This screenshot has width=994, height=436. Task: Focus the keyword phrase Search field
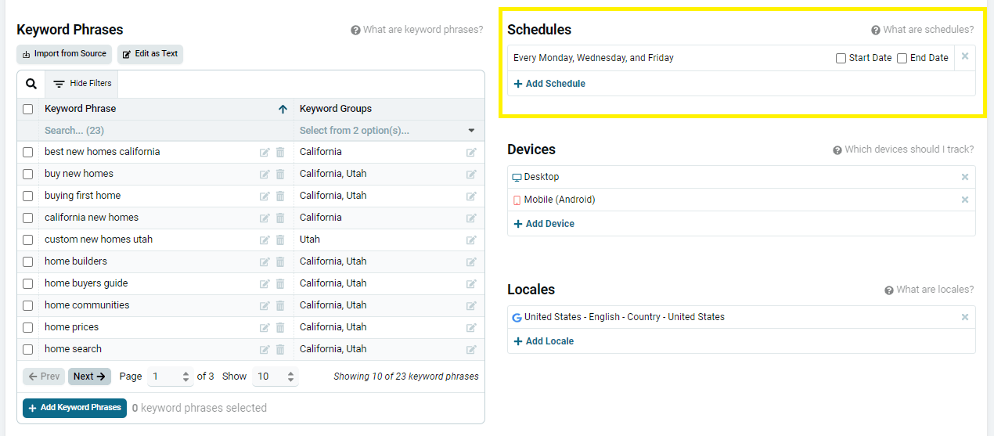tap(166, 131)
